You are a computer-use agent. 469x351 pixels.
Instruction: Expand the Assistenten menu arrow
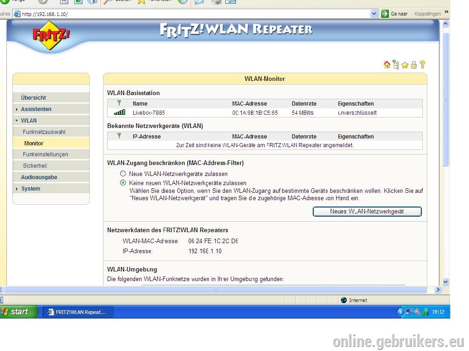16,109
